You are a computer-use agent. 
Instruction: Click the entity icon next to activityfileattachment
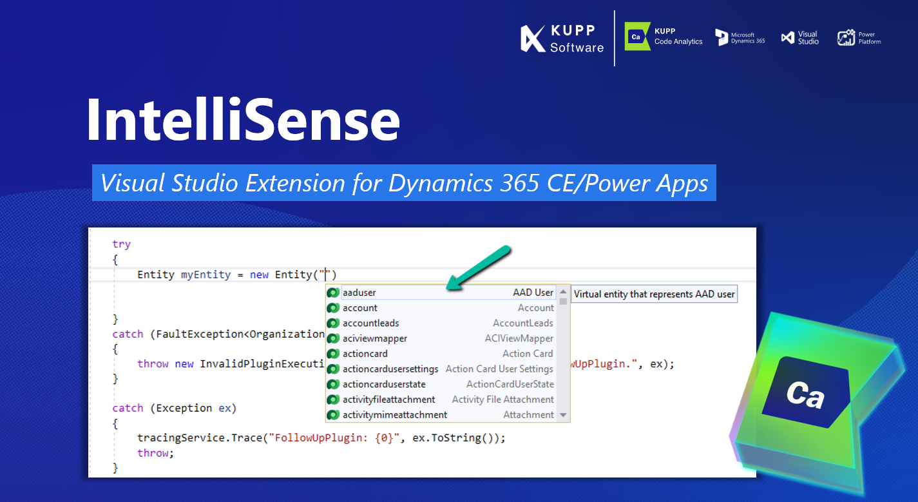tap(333, 400)
